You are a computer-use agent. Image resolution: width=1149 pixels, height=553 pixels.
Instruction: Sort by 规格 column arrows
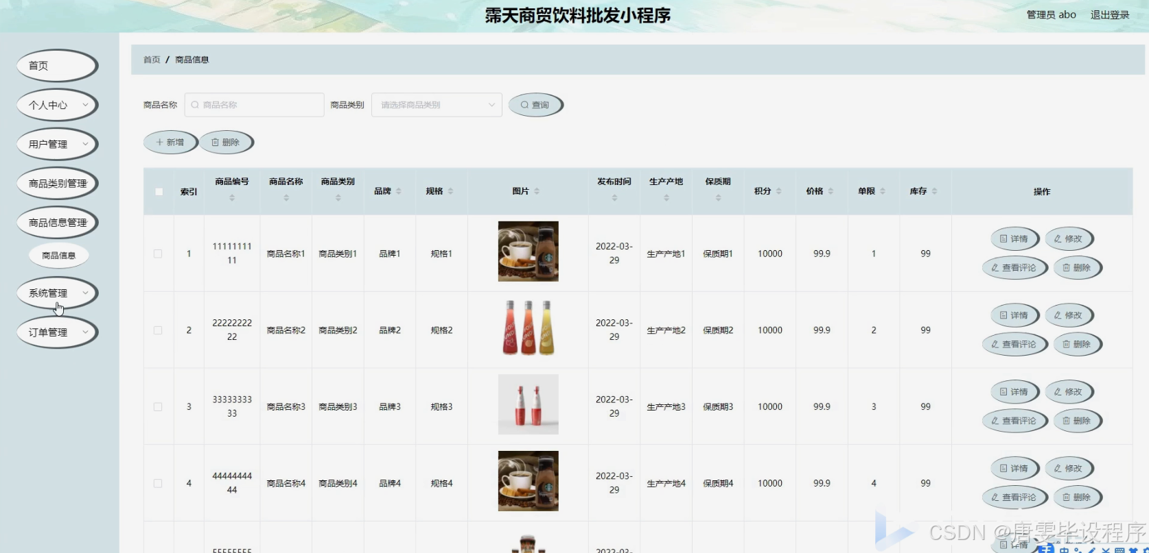tap(450, 191)
